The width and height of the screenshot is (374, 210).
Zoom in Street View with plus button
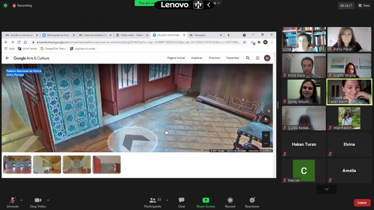point(266,135)
